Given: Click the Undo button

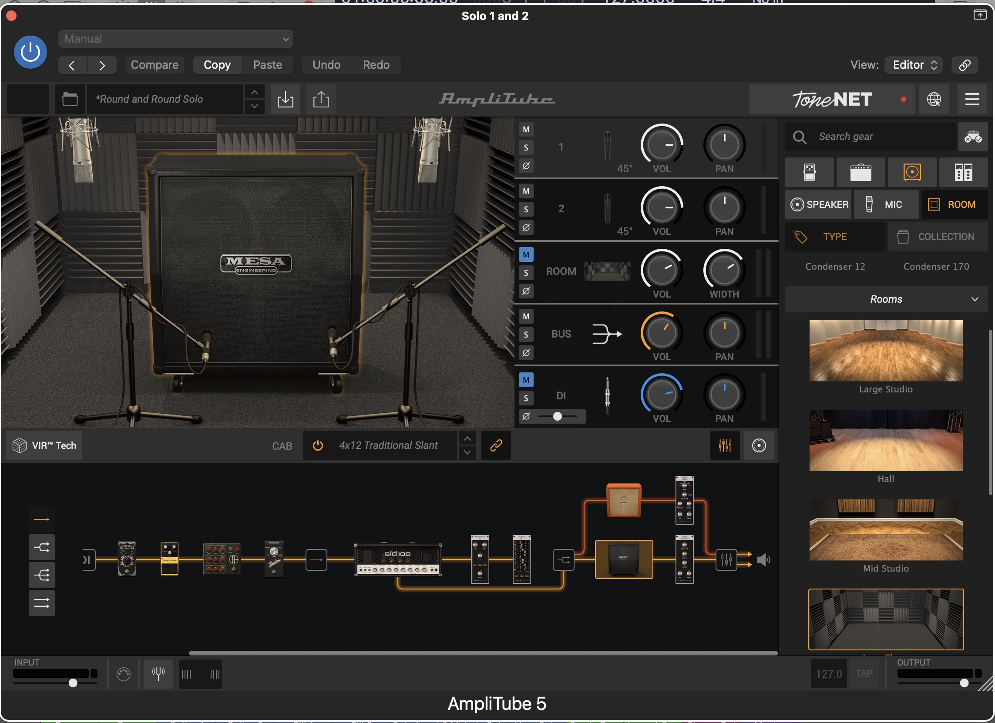Looking at the screenshot, I should 326,65.
